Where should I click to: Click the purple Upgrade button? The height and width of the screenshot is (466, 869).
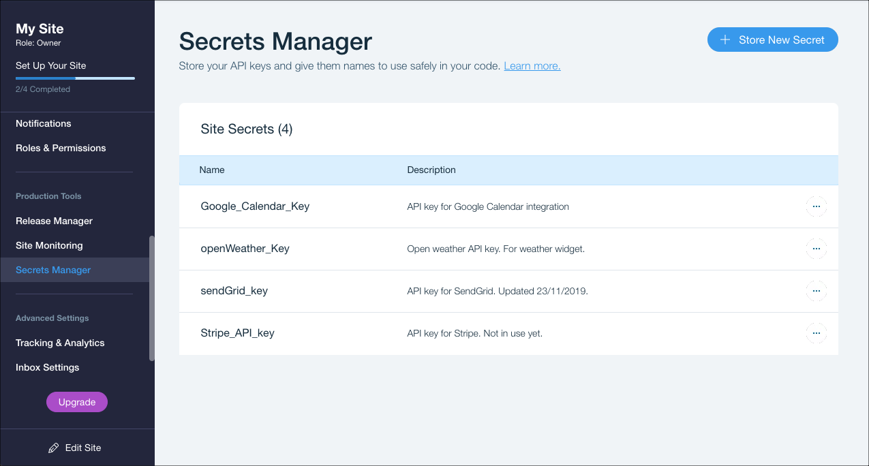[x=77, y=402]
